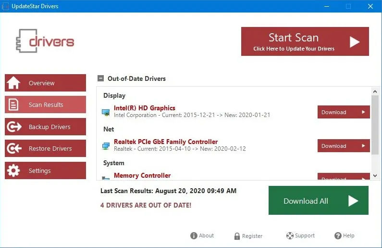This screenshot has width=382, height=248.
Task: Click the Register padlock icon
Action: (237, 236)
